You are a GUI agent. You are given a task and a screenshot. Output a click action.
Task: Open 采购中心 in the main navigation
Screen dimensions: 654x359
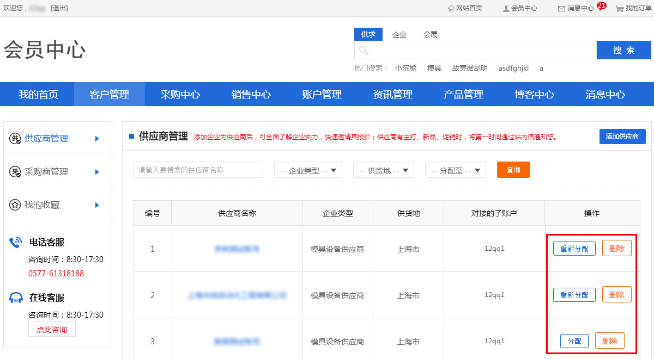[180, 94]
